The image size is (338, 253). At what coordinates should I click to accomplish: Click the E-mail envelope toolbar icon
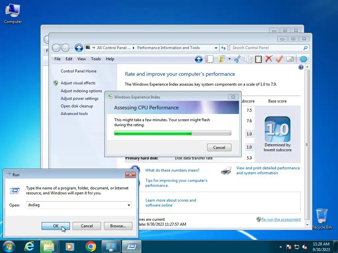pos(290,59)
